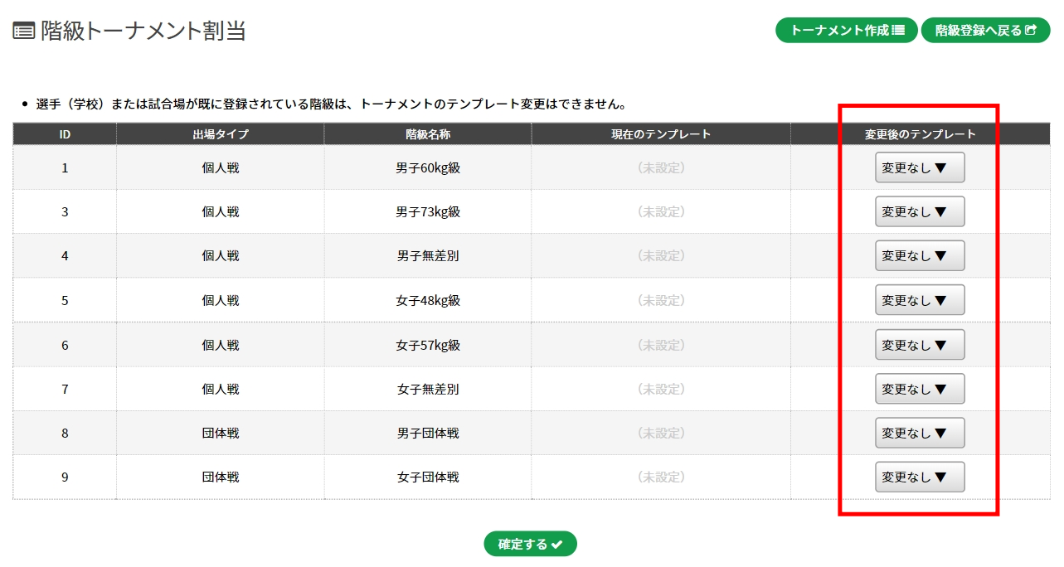
Task: Click the 変更後のテンプレート column header
Action: pos(920,134)
